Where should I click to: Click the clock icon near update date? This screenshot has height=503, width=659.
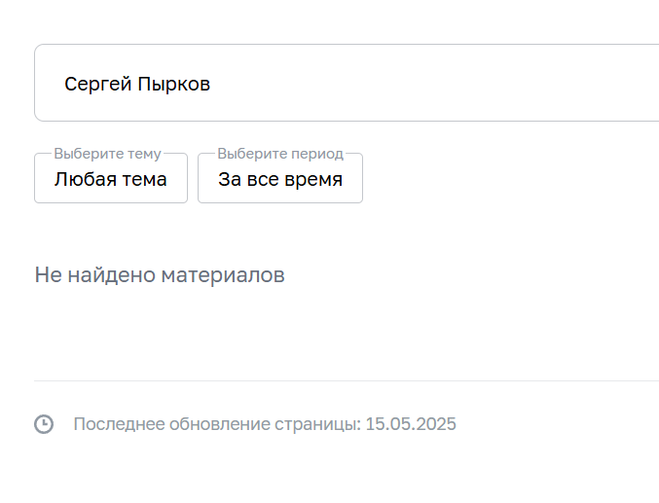pos(44,424)
